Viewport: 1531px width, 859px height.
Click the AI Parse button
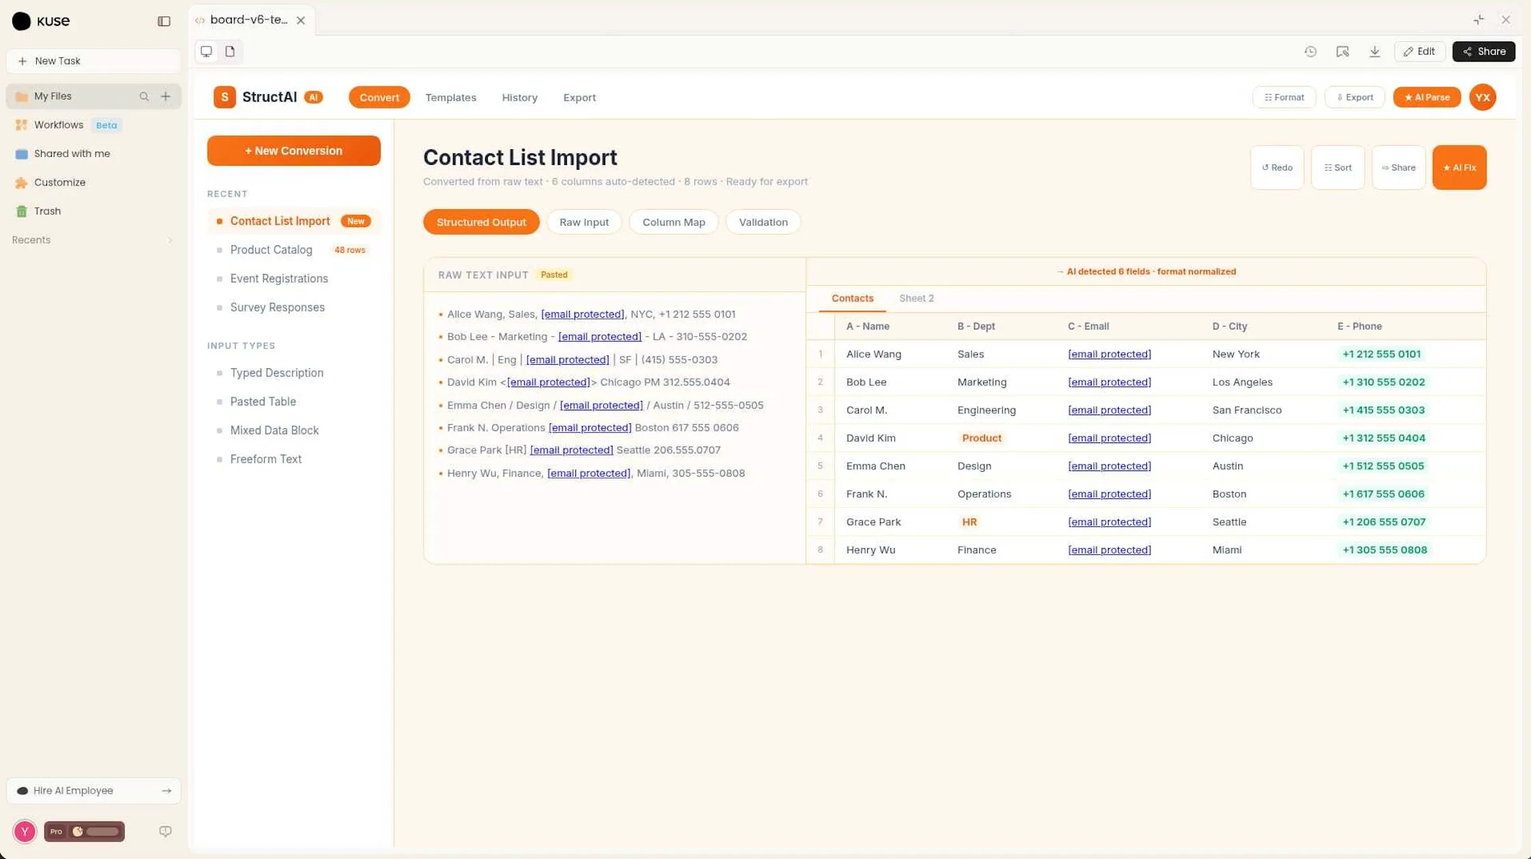[1426, 97]
